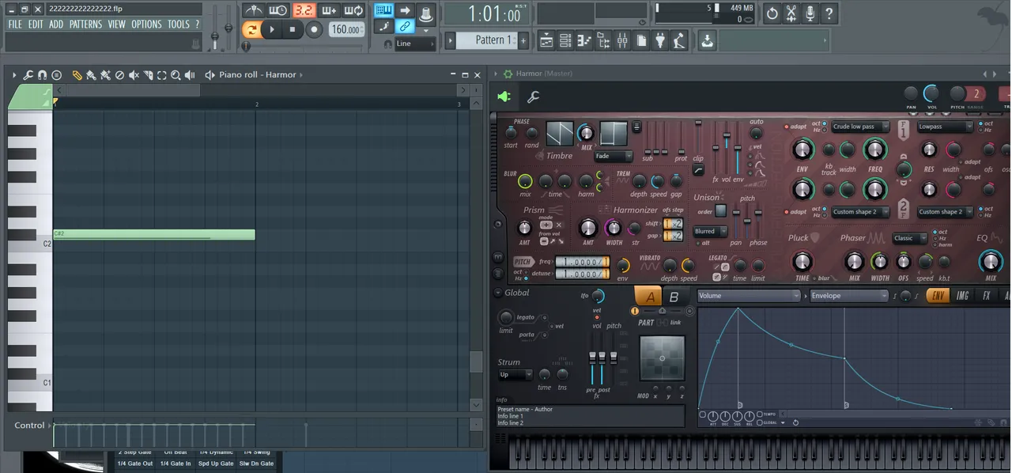The width and height of the screenshot is (1012, 473).
Task: Open the VIEW menu
Action: pyautogui.click(x=117, y=25)
